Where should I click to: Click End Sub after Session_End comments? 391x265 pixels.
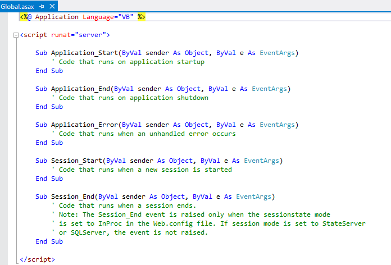[49, 241]
